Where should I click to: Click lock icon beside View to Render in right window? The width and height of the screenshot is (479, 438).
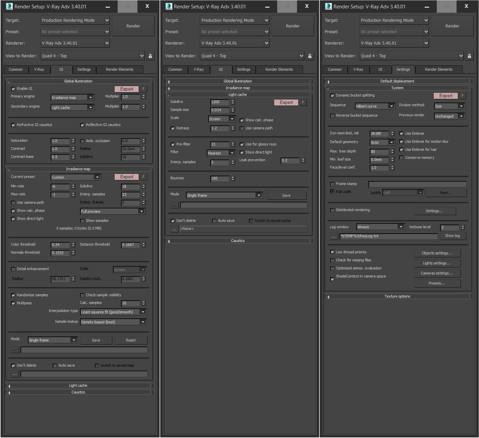(x=469, y=56)
